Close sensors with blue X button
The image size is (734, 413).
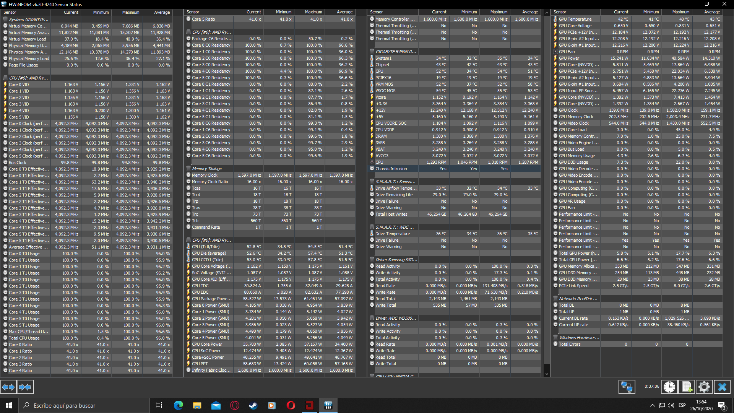[x=722, y=387]
